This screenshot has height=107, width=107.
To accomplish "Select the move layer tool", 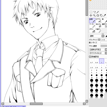I will click(x=91, y=15).
